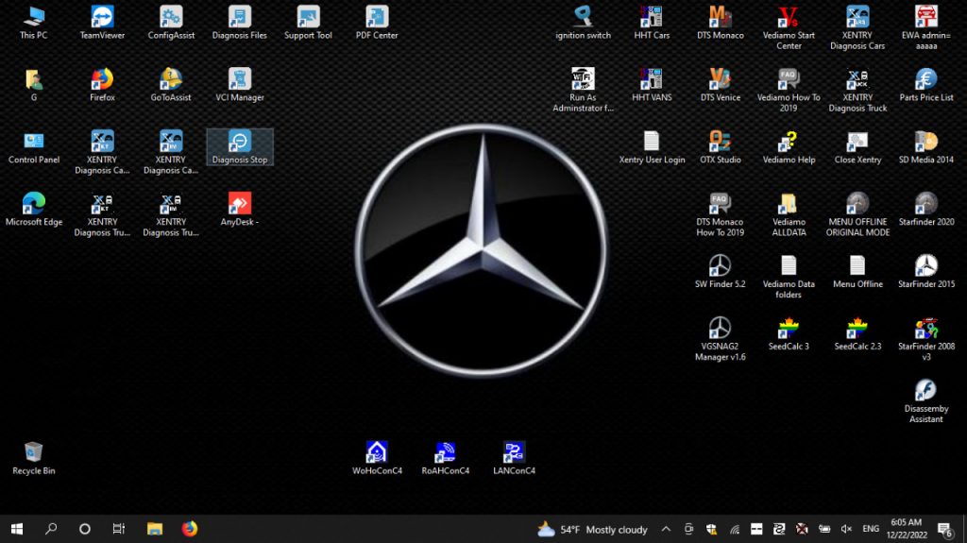
Task: Open Control Panel desktop icon
Action: [33, 147]
